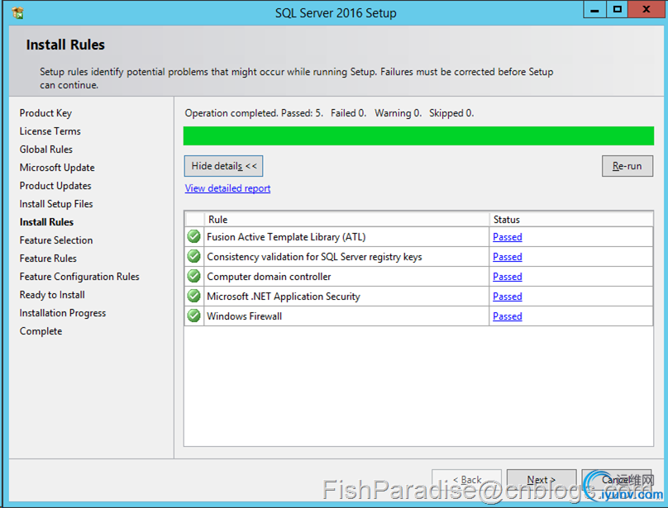Viewport: 668px width, 508px height.
Task: Select Microsoft Update step in sidebar
Action: click(x=57, y=168)
